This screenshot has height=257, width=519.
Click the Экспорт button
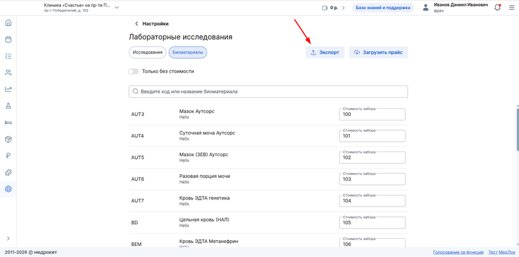pos(325,52)
